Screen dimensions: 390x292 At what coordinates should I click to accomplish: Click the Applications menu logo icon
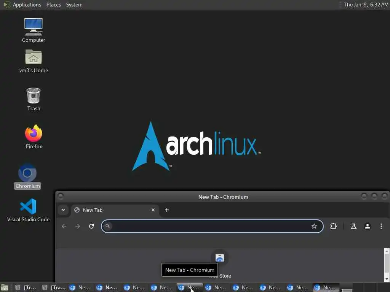point(7,5)
